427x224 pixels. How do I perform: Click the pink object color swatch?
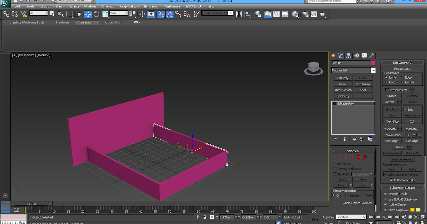click(373, 63)
